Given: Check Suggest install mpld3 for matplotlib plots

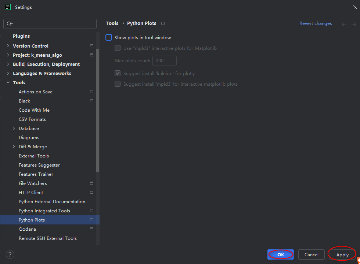Looking at the screenshot, I should (118, 84).
